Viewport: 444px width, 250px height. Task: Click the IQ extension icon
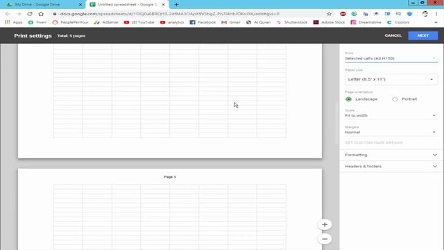click(398, 14)
